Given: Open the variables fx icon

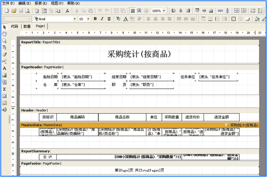Looking at the screenshot, I should click(x=67, y=11).
